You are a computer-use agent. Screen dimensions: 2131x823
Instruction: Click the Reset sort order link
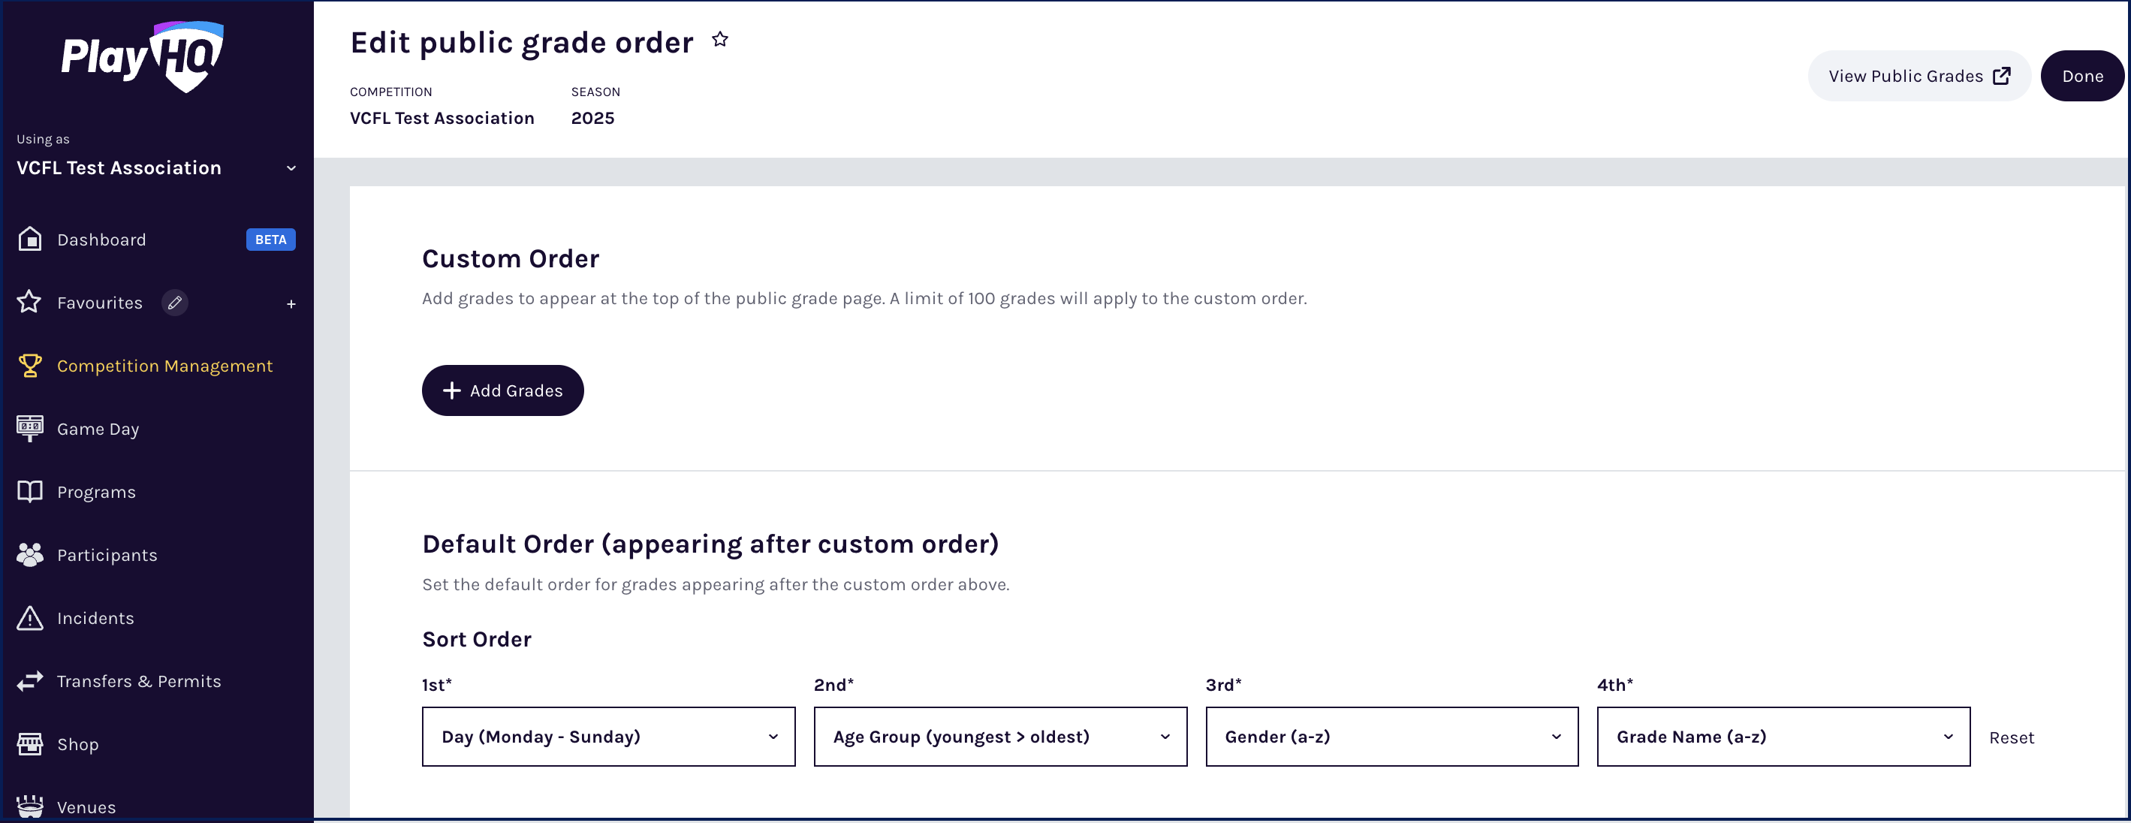click(x=2010, y=738)
